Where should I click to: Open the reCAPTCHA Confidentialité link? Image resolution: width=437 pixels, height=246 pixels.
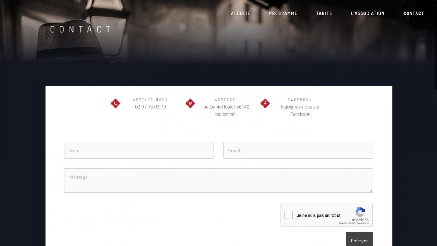point(347,223)
